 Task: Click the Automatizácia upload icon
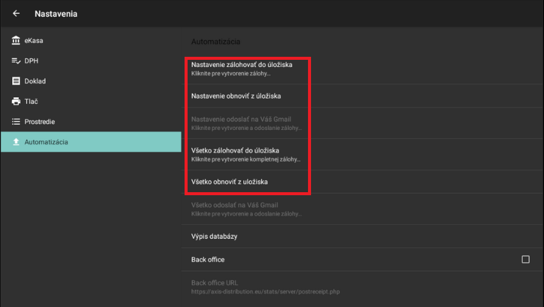coord(16,142)
